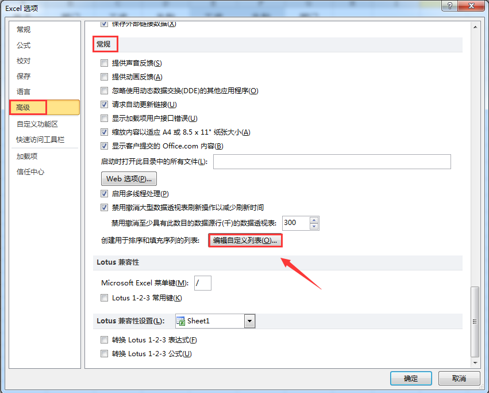Open Web 选项 dialog button
Viewport: 489px width, 393px height.
tap(129, 179)
